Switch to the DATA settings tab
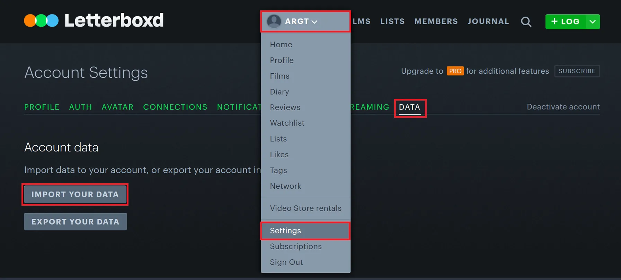Image resolution: width=621 pixels, height=280 pixels. (x=409, y=107)
